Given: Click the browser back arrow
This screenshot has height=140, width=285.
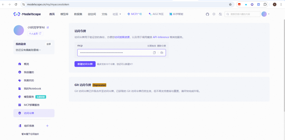Looking at the screenshot, I should click(3, 4).
